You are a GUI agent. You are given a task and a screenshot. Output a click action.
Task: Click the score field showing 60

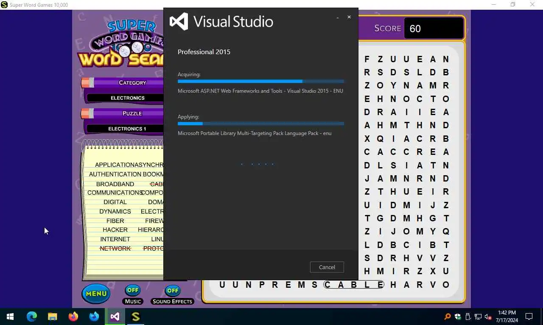434,28
